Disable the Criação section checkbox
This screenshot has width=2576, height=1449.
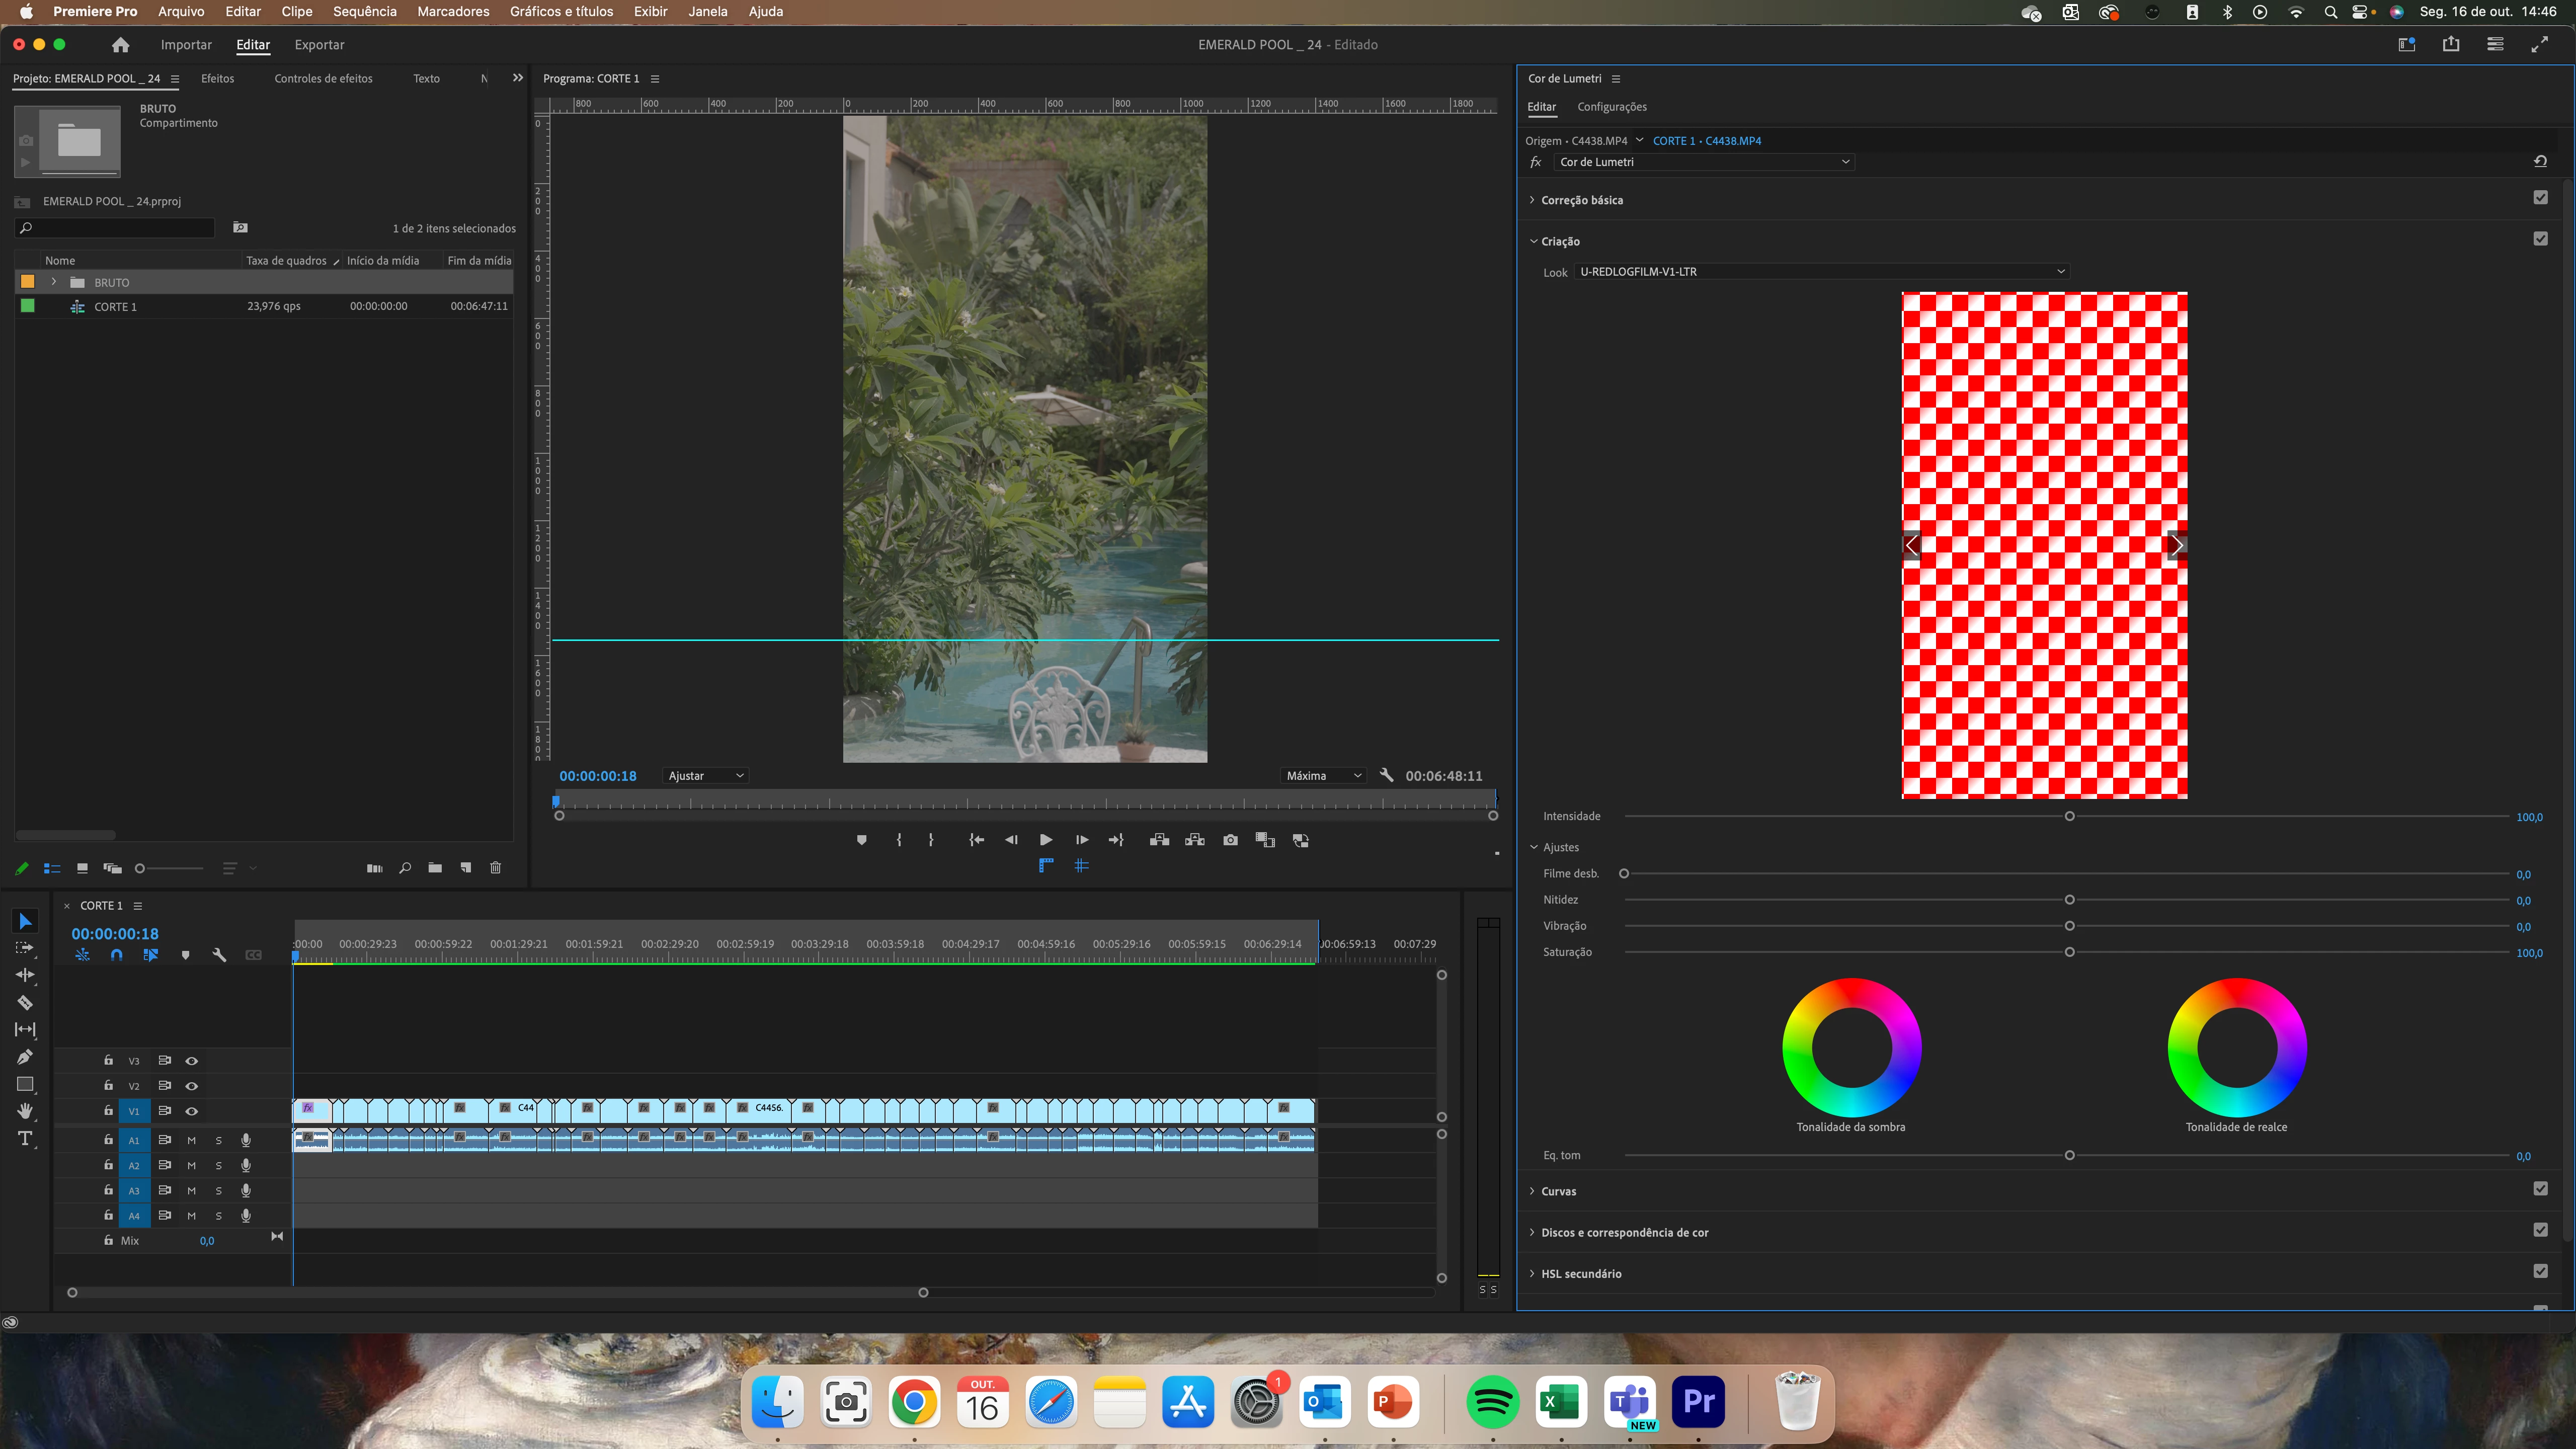pyautogui.click(x=2540, y=239)
